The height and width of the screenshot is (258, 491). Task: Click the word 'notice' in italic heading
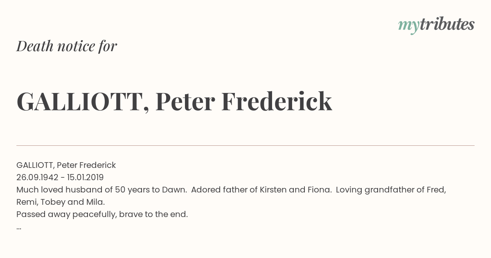pyautogui.click(x=76, y=46)
